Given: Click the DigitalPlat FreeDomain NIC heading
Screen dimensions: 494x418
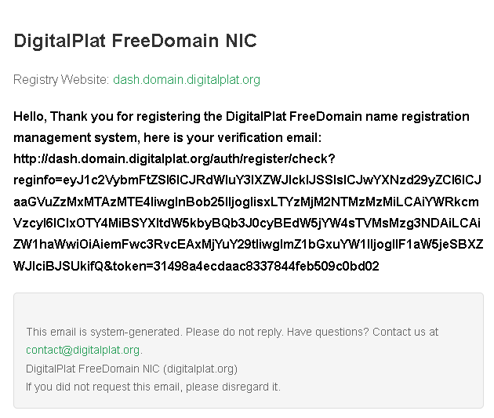Looking at the screenshot, I should tap(135, 41).
